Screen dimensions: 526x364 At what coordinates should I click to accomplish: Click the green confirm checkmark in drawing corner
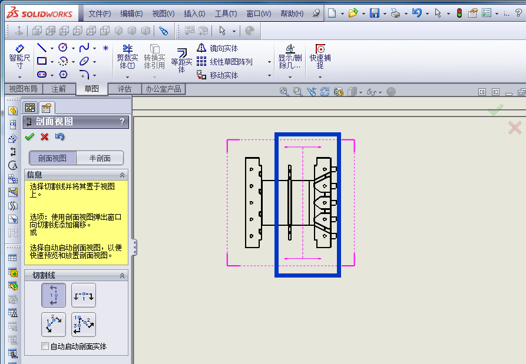pyautogui.click(x=495, y=109)
